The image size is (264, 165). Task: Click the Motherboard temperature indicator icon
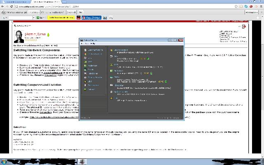pyautogui.click(x=151, y=73)
